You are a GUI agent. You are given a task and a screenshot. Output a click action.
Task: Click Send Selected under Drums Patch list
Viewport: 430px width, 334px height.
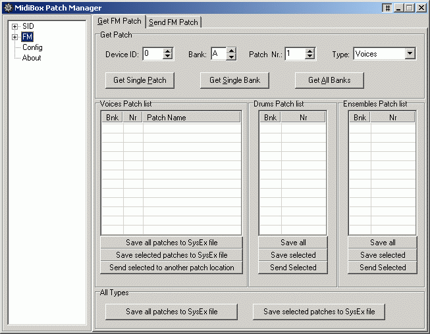click(293, 268)
